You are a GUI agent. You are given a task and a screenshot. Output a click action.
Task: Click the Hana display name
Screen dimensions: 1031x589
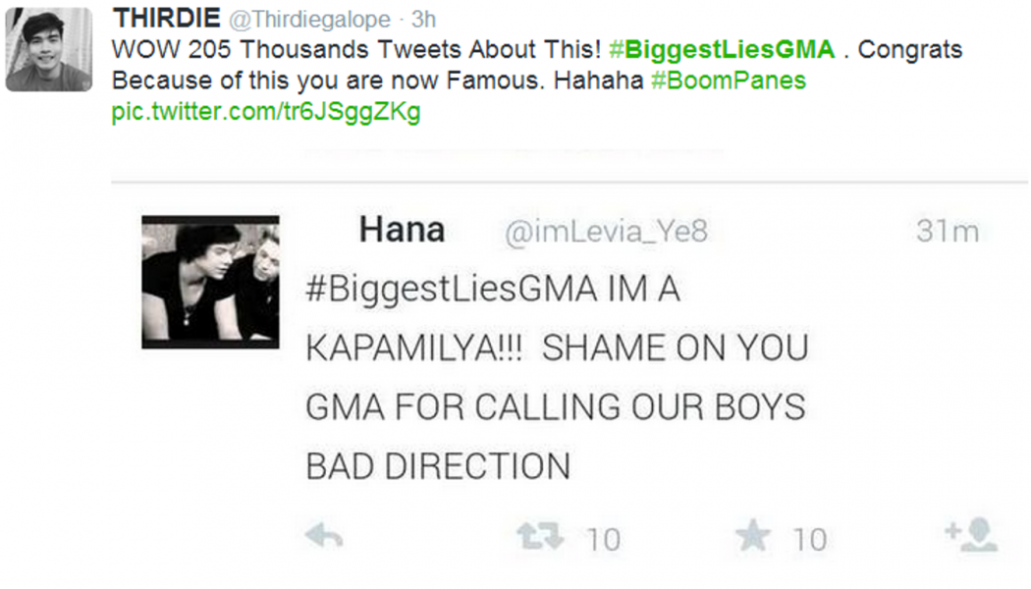tap(402, 230)
